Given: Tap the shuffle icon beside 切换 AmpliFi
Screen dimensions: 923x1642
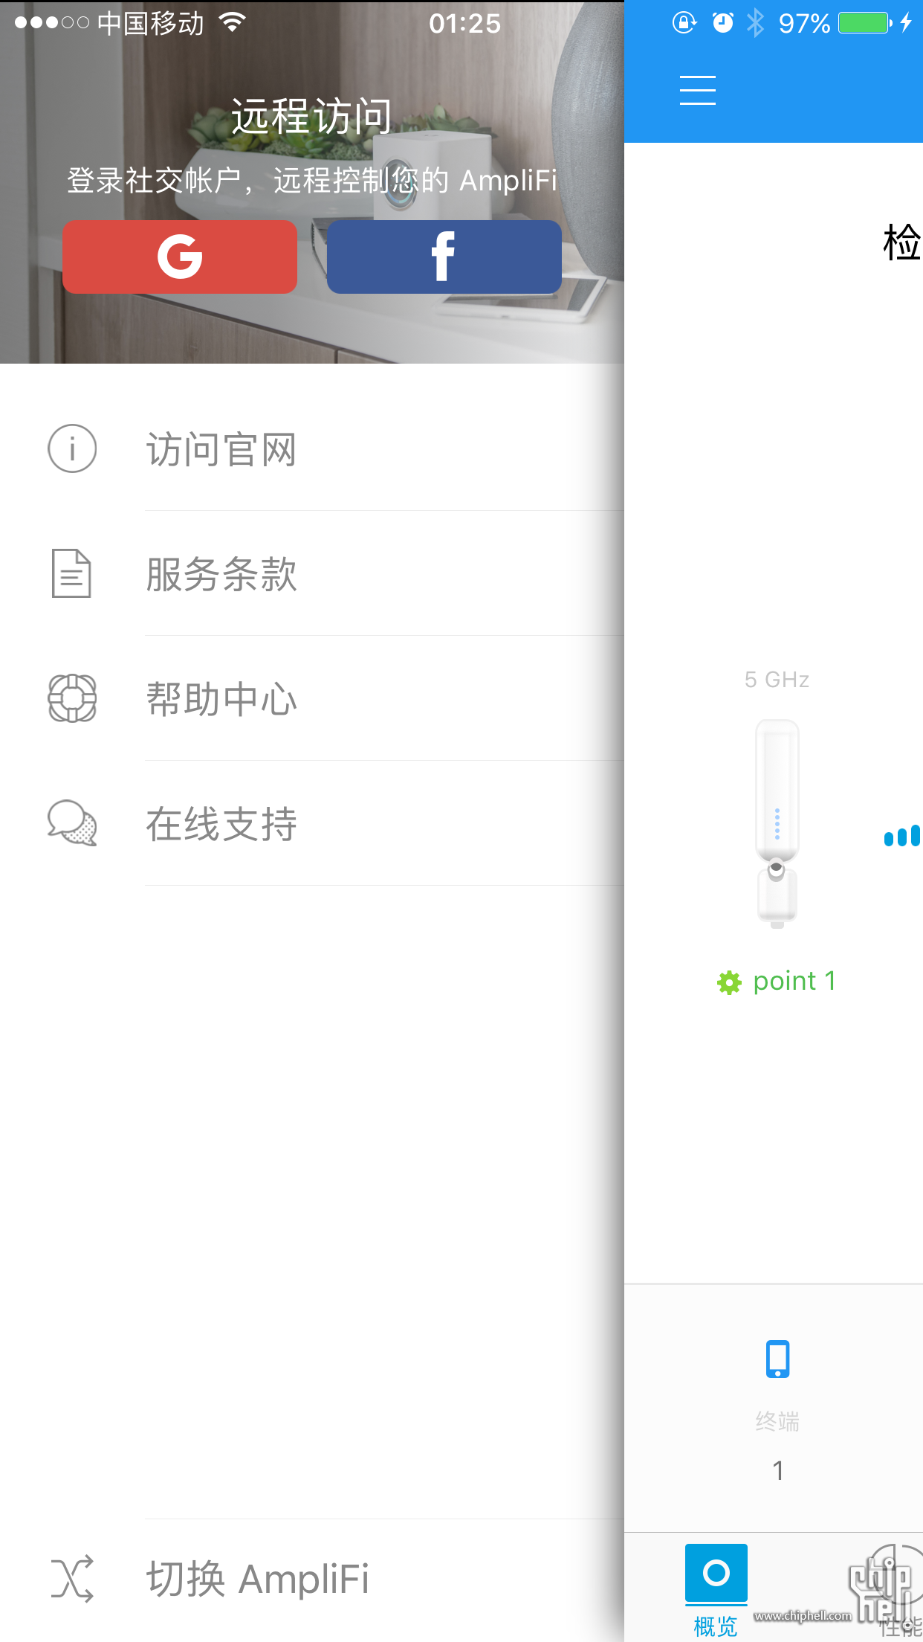Looking at the screenshot, I should tap(72, 1579).
